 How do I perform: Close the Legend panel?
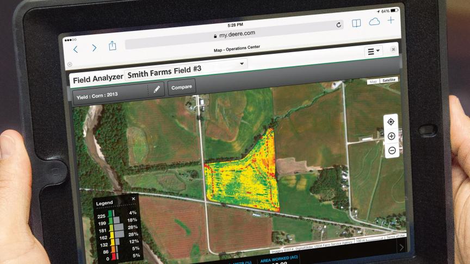pyautogui.click(x=133, y=198)
